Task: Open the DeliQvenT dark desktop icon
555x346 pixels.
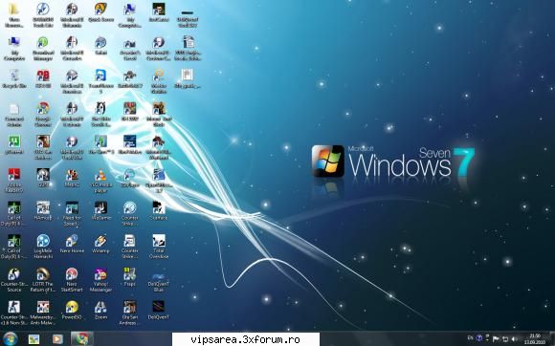Action: coord(159,310)
